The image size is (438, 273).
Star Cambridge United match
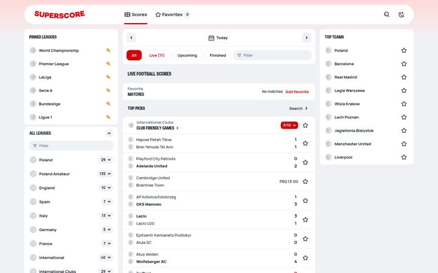(x=305, y=181)
